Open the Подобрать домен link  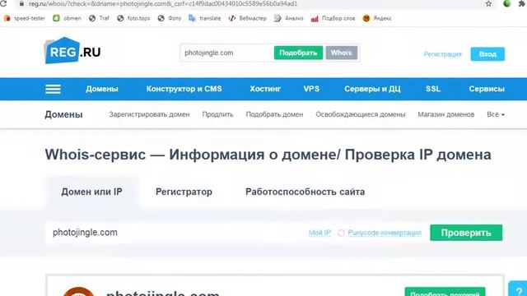pos(274,114)
